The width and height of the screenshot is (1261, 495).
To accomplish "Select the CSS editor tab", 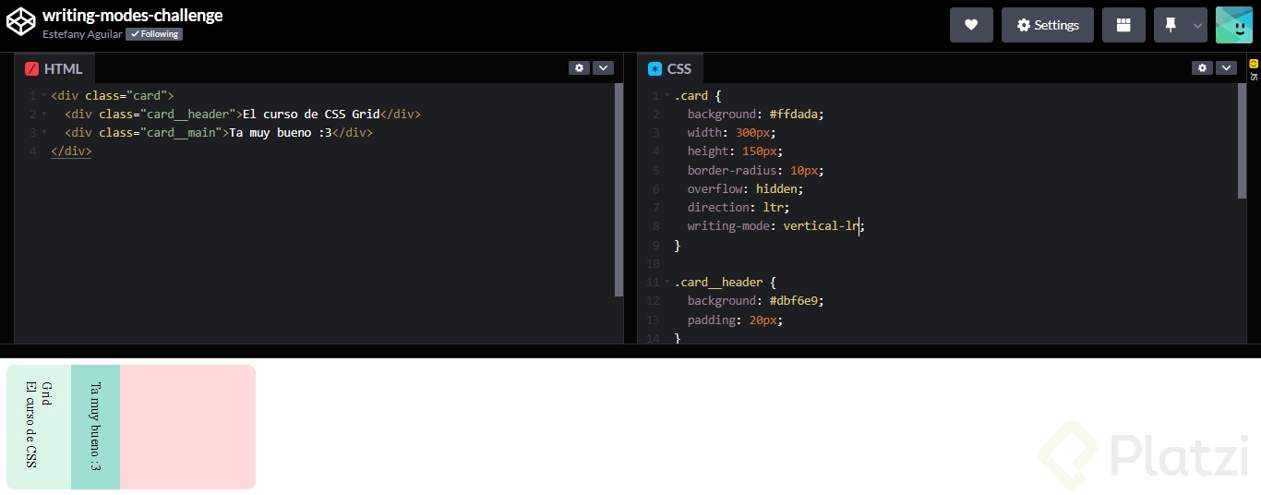I will [670, 68].
